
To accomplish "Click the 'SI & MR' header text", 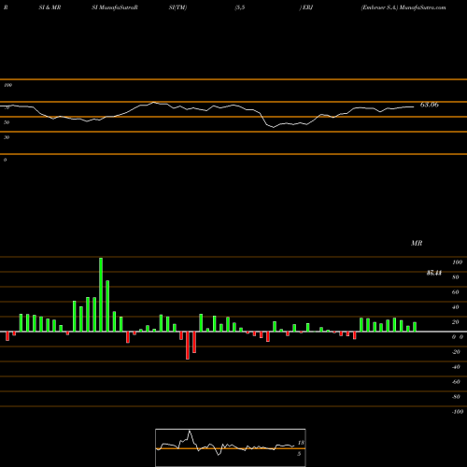I will (50, 7).
